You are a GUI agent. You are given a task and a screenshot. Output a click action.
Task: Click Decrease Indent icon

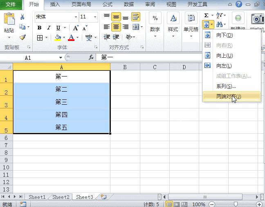pyautogui.click(x=107, y=37)
